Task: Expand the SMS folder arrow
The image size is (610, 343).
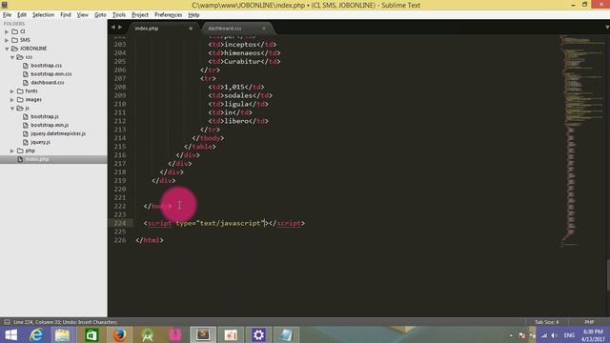Action: click(7, 40)
